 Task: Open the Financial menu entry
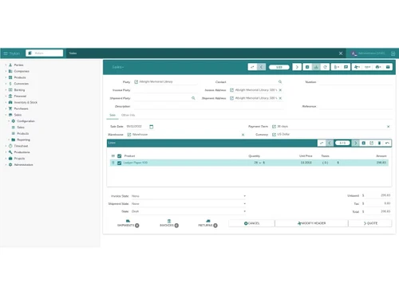[20, 96]
